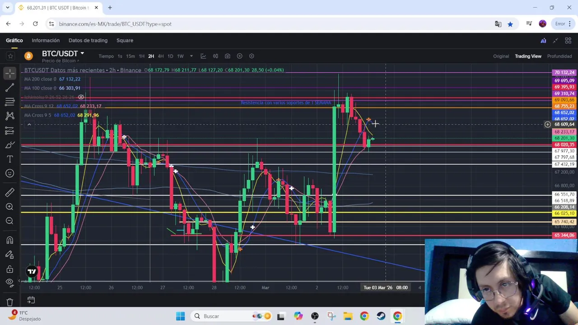Switch to 4H interval
The height and width of the screenshot is (325, 578).
pyautogui.click(x=161, y=56)
